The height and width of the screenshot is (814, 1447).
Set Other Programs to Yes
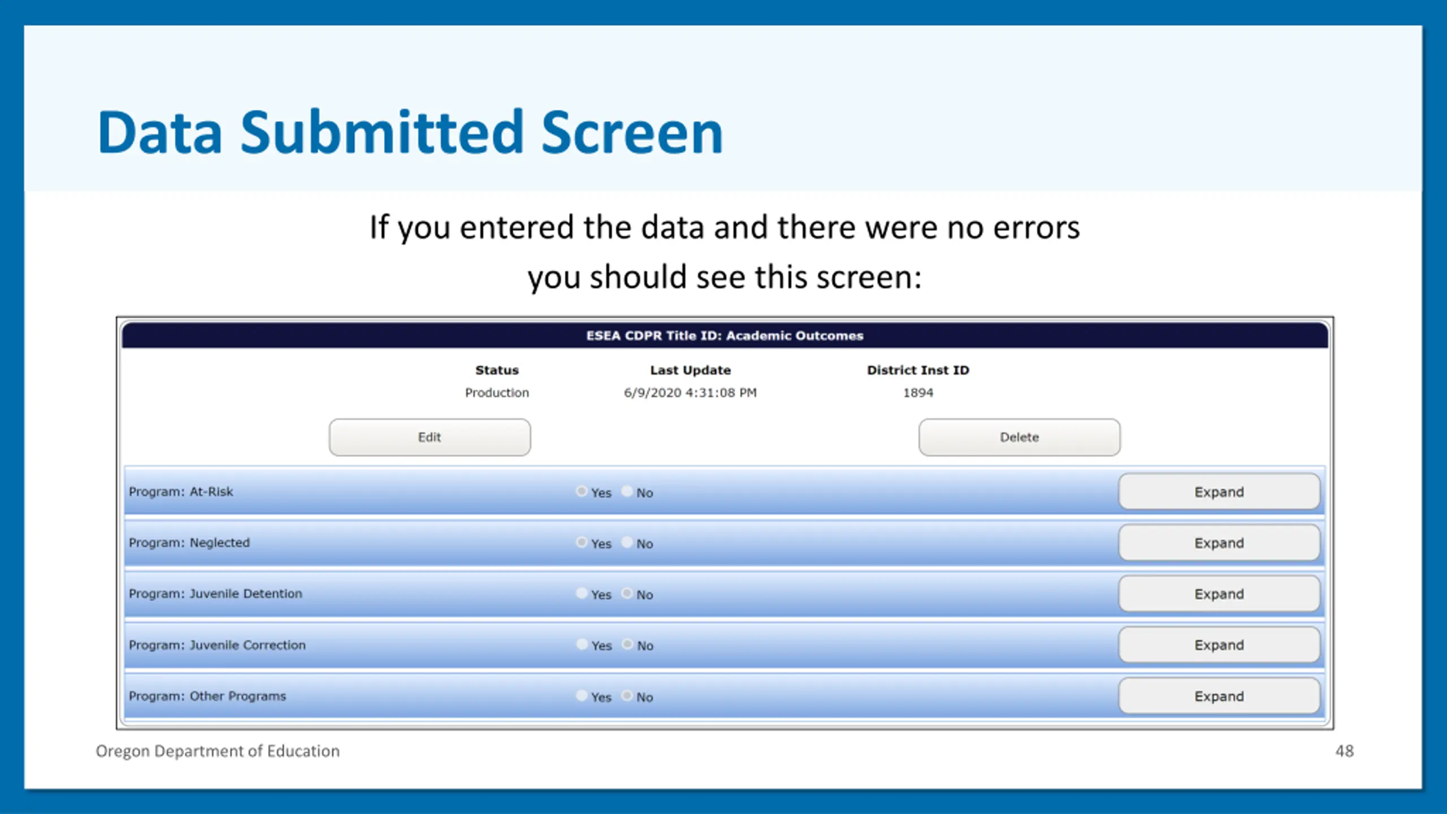[582, 695]
